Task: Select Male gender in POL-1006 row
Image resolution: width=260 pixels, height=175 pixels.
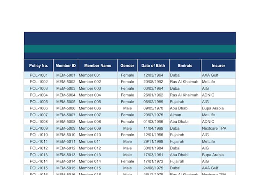Action: (127, 108)
